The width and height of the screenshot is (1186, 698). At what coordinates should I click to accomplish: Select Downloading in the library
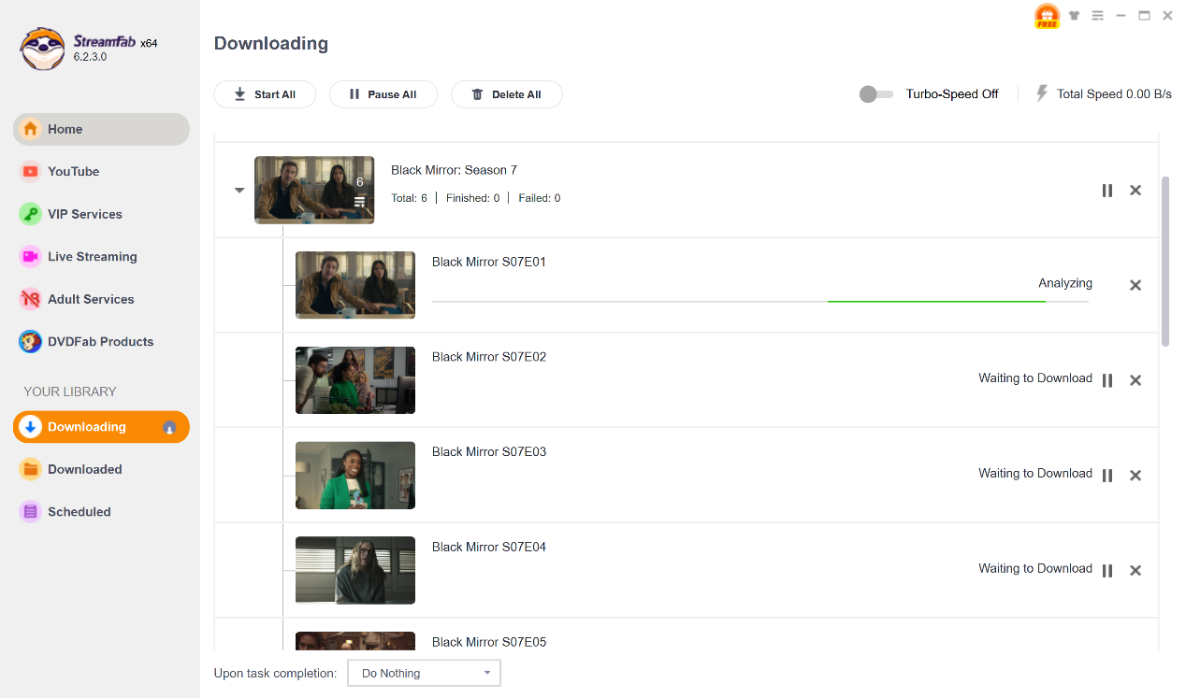click(x=101, y=427)
